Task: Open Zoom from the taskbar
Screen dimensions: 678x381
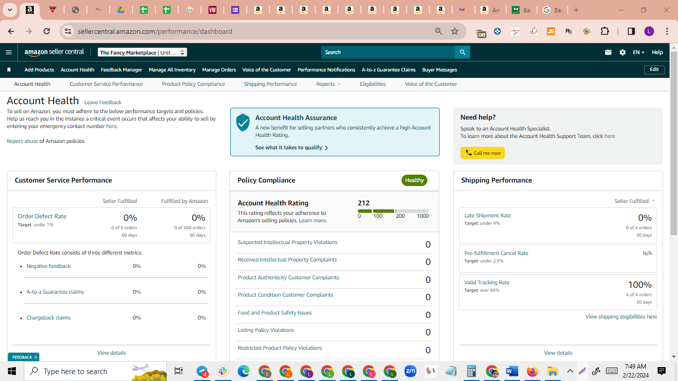Action: 410,371
